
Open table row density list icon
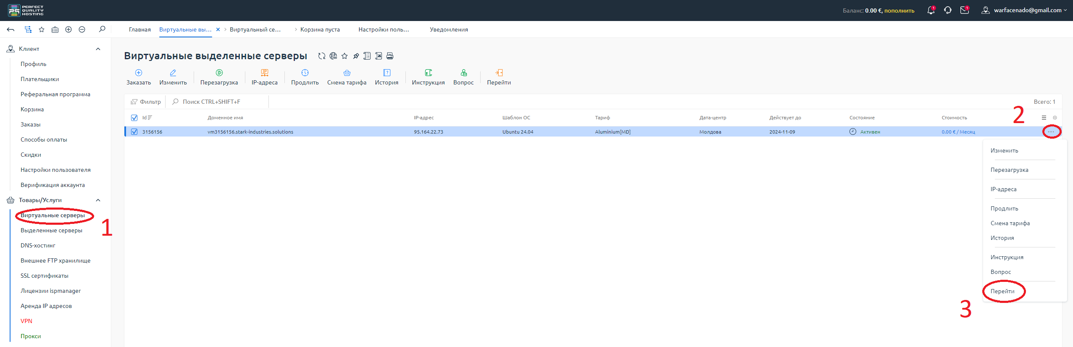tap(1044, 118)
